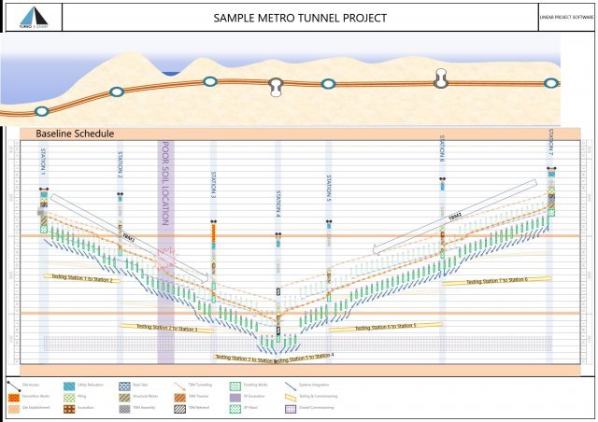Click the 'STATION 6' column label
The image size is (598, 422).
(442, 148)
